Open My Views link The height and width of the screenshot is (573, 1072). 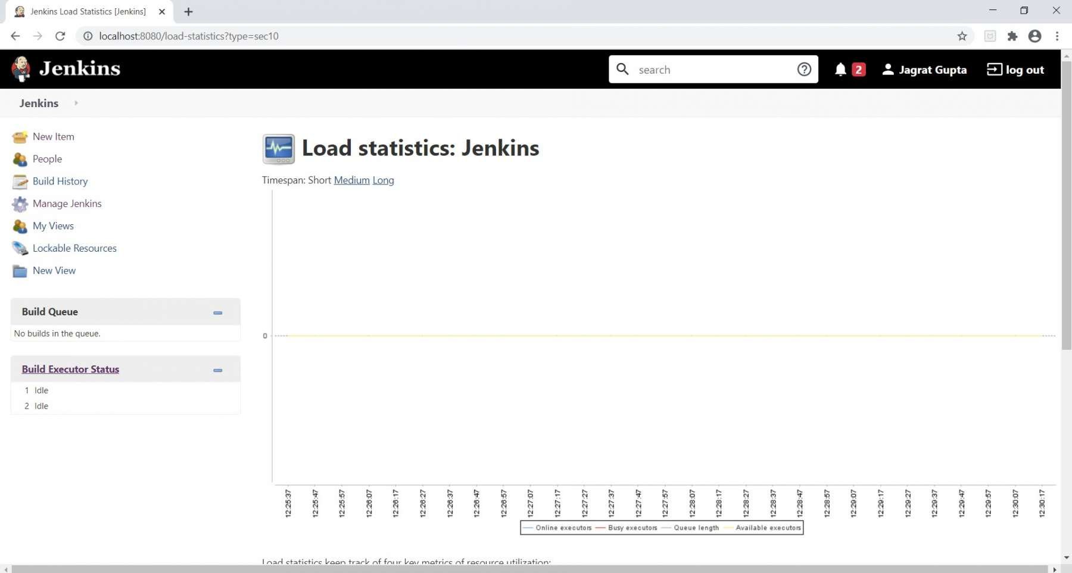(x=53, y=226)
